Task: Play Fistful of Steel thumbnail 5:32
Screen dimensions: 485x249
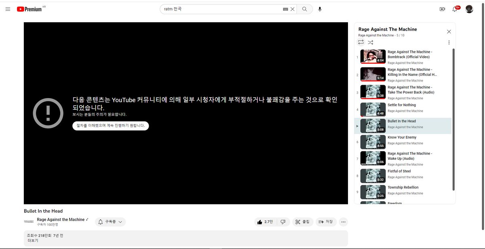Action: 373,176
